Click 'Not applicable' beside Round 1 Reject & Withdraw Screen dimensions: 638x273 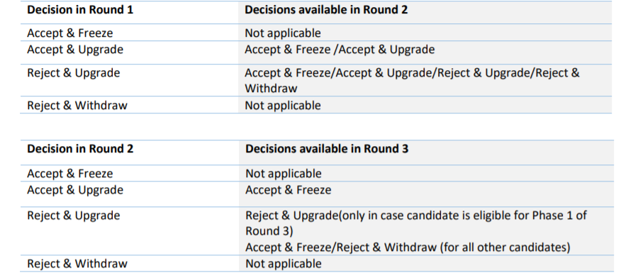pos(283,106)
